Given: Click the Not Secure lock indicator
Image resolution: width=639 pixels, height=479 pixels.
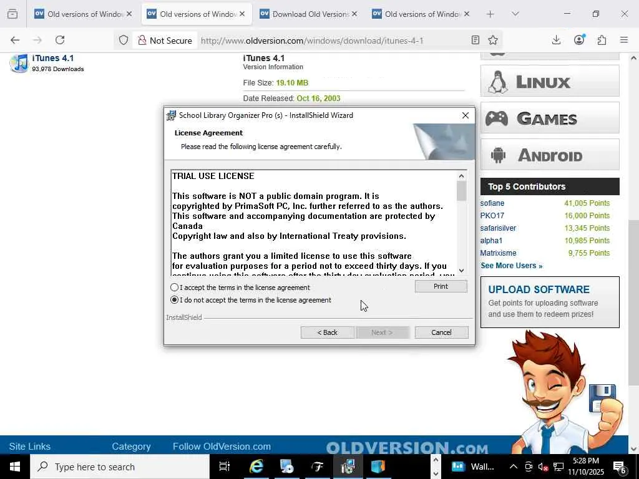Looking at the screenshot, I should [x=165, y=41].
